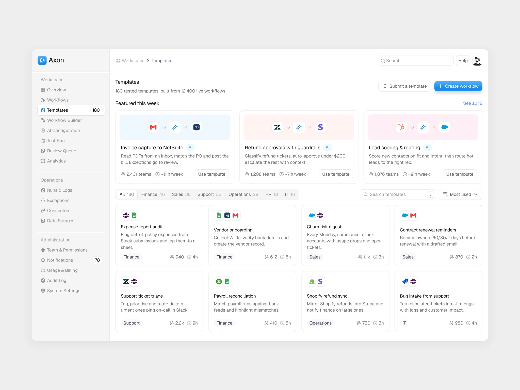
Task: Use template for Invoice capture to NetSuite
Action: (x=212, y=174)
